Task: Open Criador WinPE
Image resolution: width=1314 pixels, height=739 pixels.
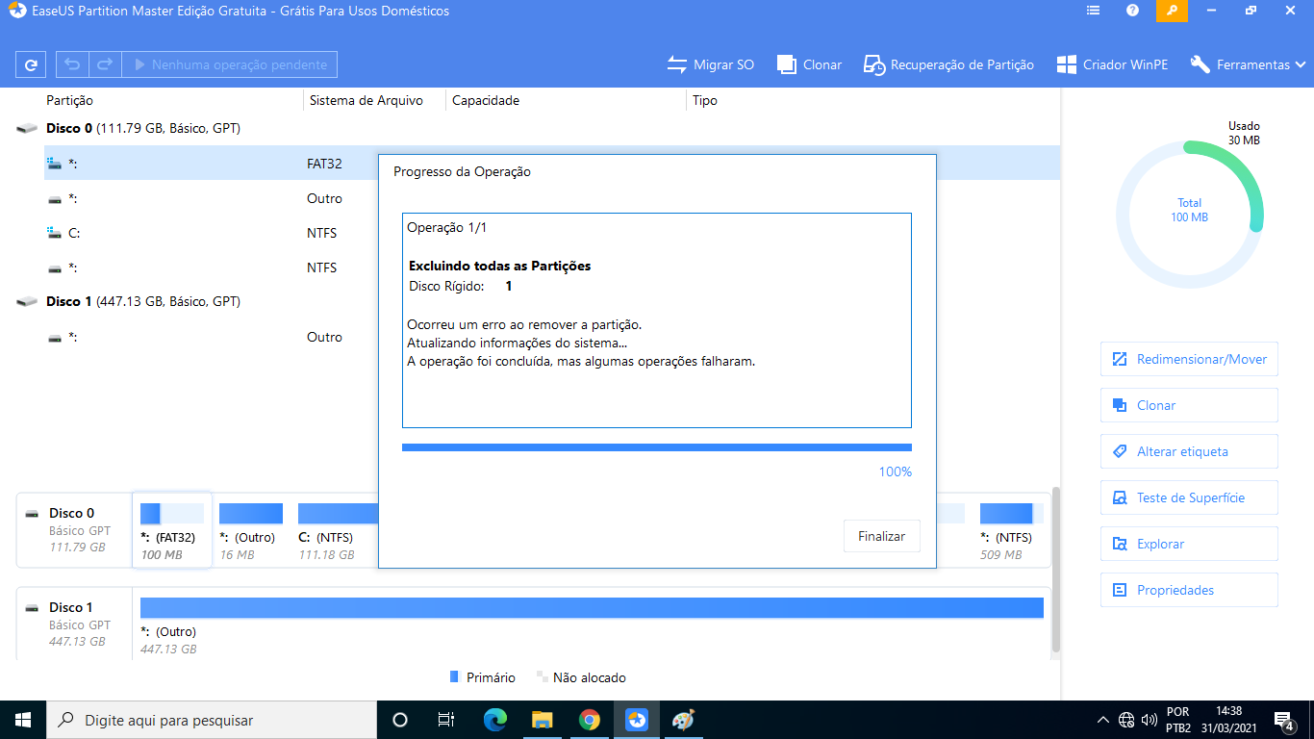Action: [x=1112, y=64]
